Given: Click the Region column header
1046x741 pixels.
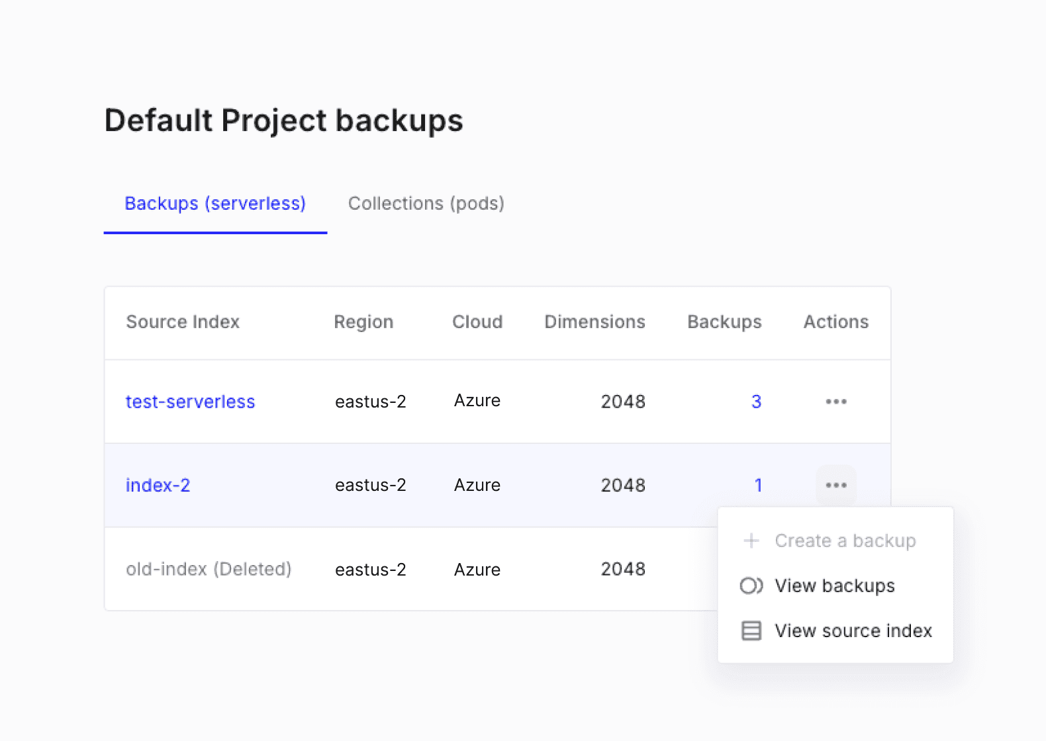Looking at the screenshot, I should 363,322.
